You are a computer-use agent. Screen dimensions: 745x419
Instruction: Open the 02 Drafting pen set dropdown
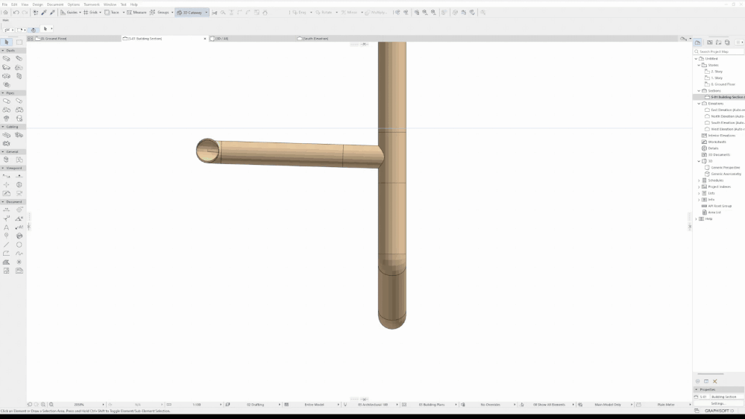280,405
